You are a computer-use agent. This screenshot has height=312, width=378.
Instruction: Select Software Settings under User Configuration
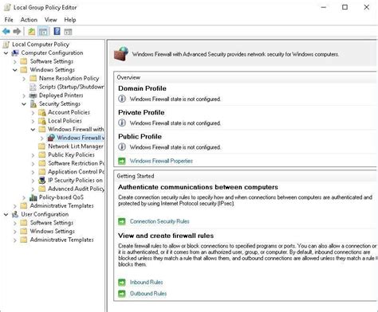(x=52, y=223)
